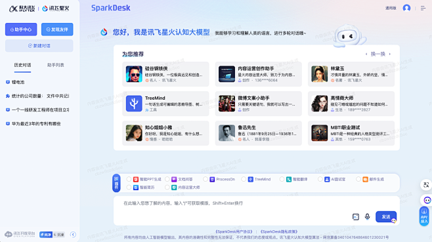
Task: Open the 林黛玉 assistant avatar
Action: pyautogui.click(x=319, y=74)
